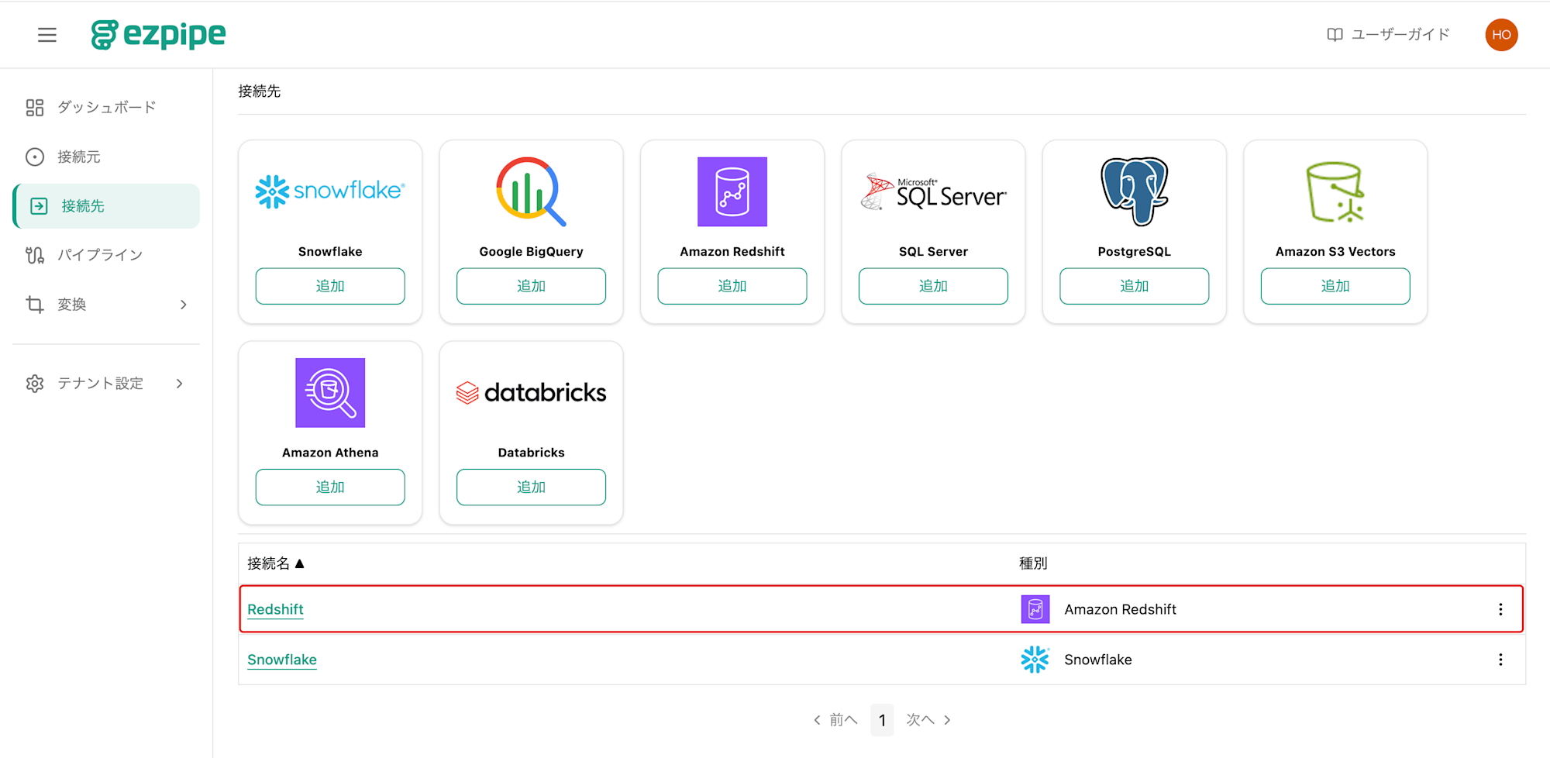Click the tenant settings gear icon
Viewport: 1550px width, 758px height.
pyautogui.click(x=35, y=384)
